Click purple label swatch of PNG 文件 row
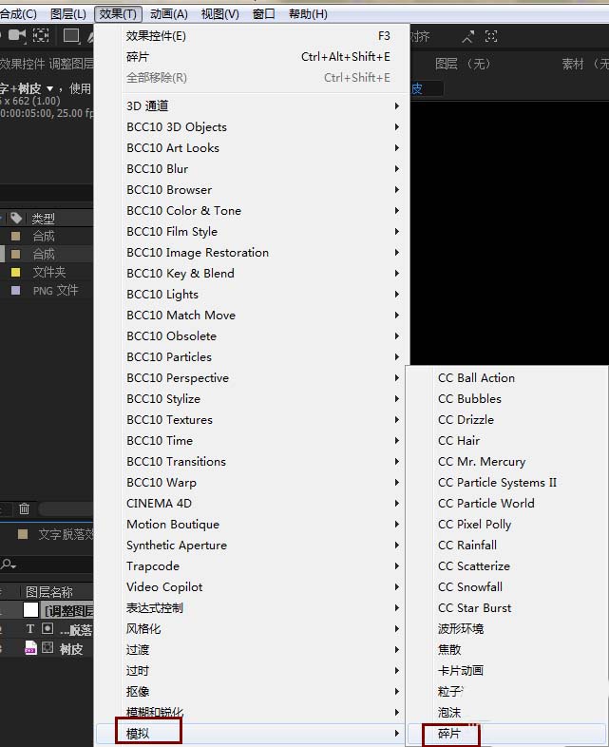 click(x=16, y=290)
